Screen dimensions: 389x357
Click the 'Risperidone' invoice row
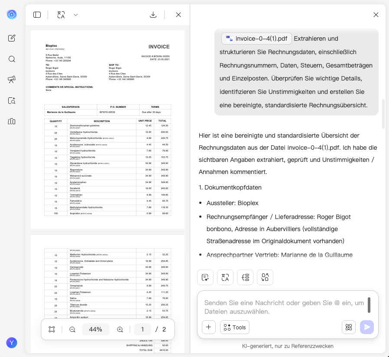coord(107,170)
